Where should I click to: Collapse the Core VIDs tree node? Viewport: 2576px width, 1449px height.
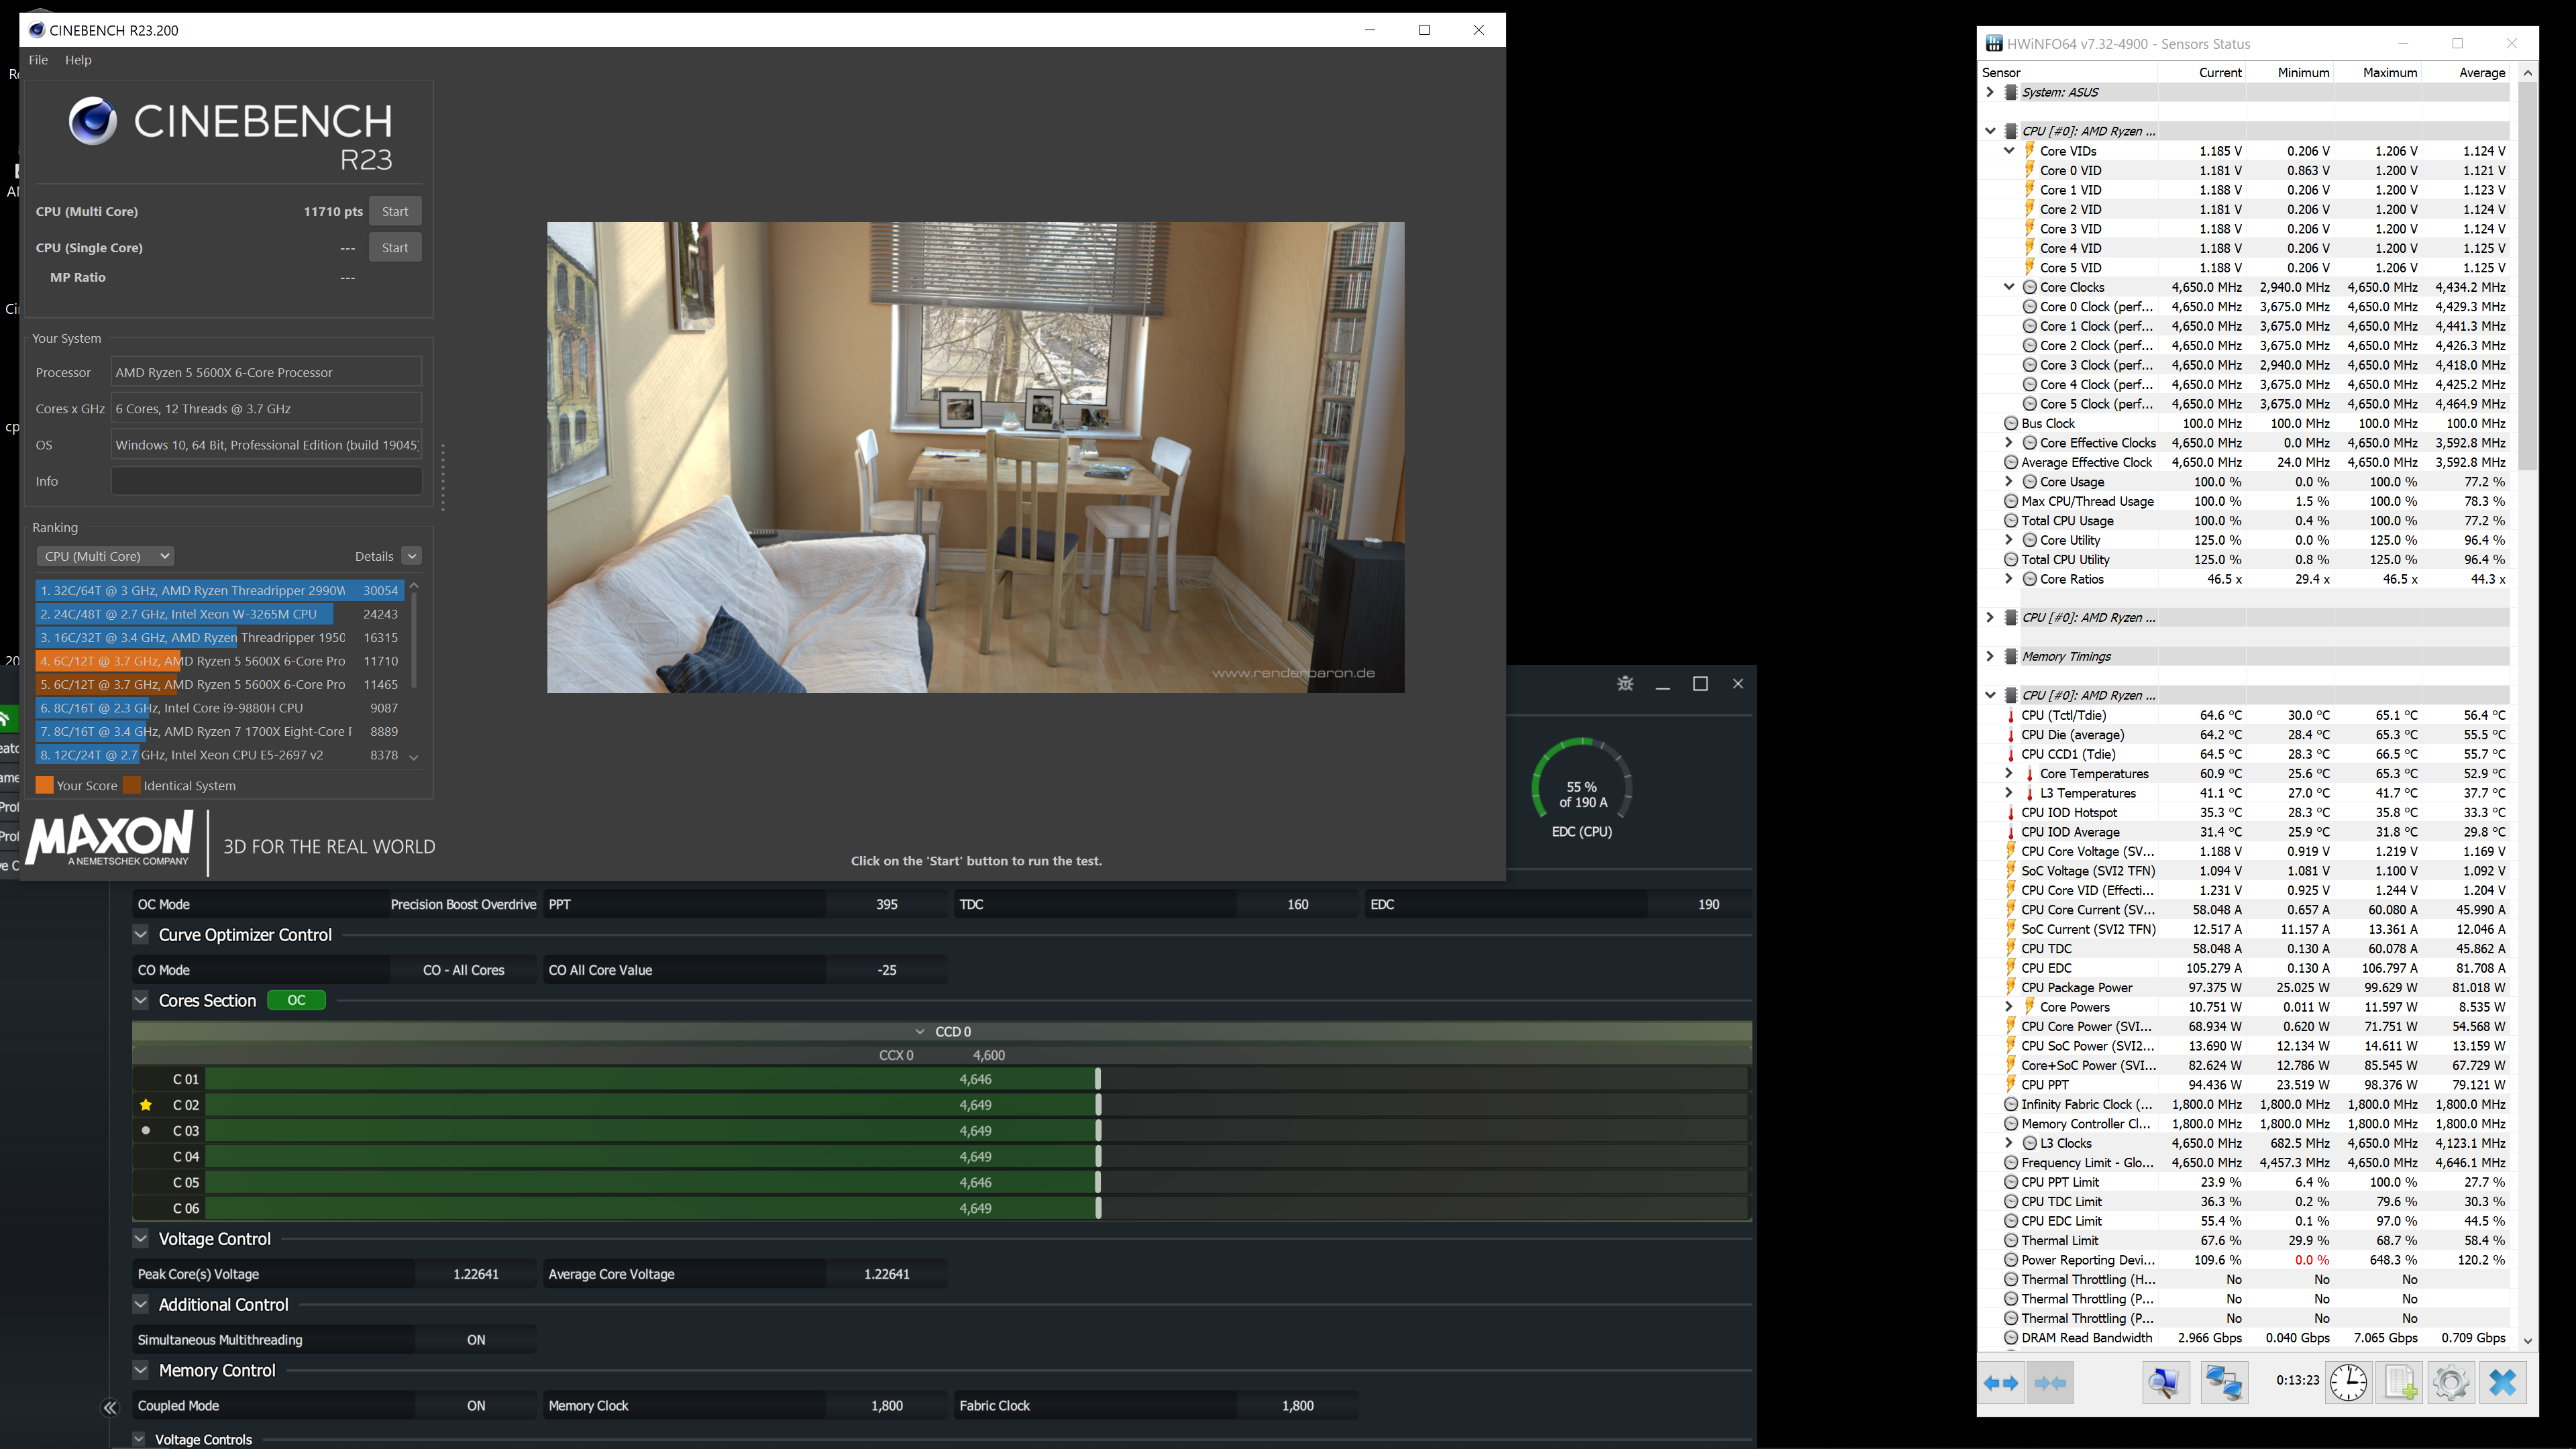pyautogui.click(x=2009, y=151)
